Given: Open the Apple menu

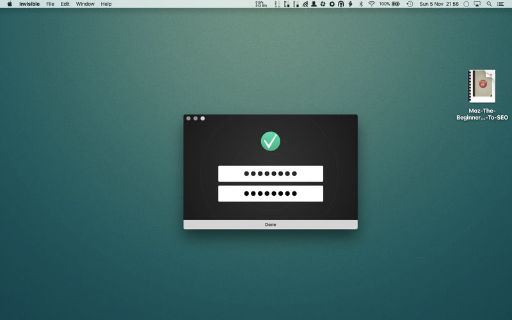Looking at the screenshot, I should click(10, 4).
